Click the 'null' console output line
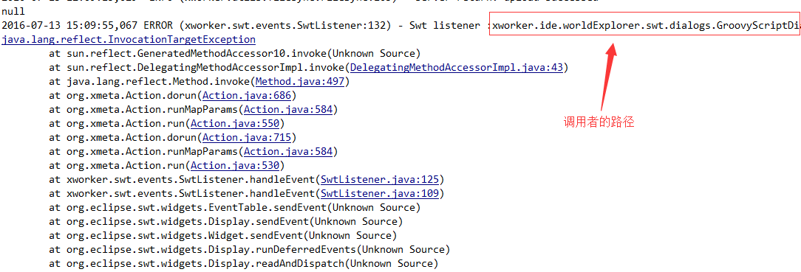The width and height of the screenshot is (801, 272). (13, 11)
